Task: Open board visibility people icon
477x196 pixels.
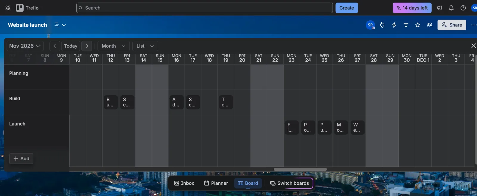Action: [430, 25]
